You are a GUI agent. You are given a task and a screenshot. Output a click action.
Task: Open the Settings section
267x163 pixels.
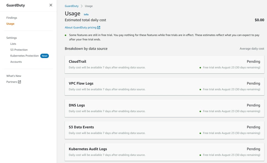tap(12, 38)
